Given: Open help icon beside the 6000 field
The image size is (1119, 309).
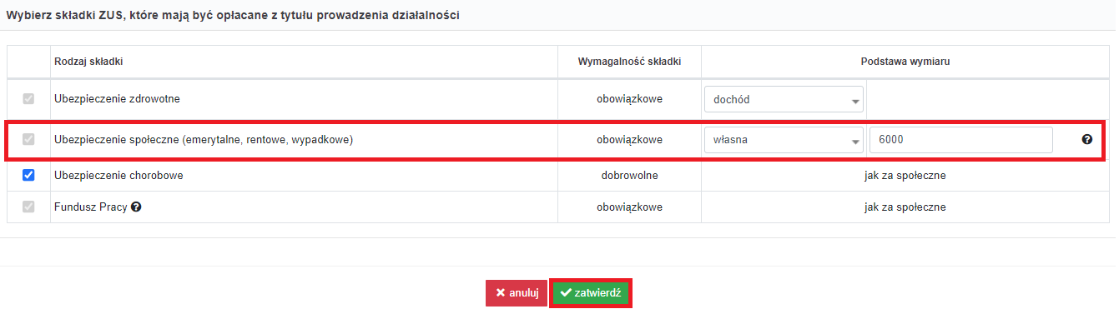Looking at the screenshot, I should (x=1086, y=140).
